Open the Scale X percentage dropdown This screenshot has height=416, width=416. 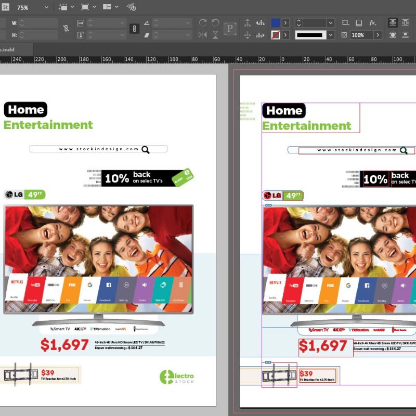[122, 23]
